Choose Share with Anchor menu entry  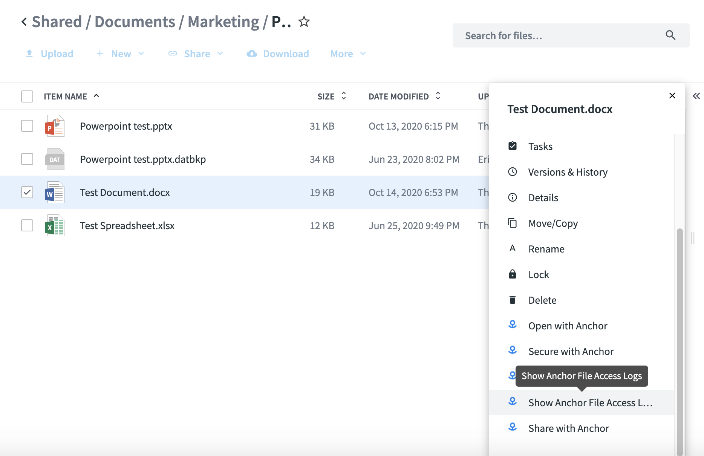click(x=568, y=428)
